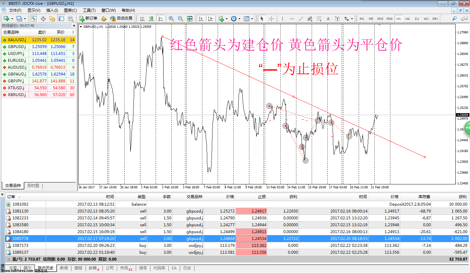Viewport: 470px width, 274px height.
Task: Expand the periods dropdown arrow
Action: (x=239, y=19)
